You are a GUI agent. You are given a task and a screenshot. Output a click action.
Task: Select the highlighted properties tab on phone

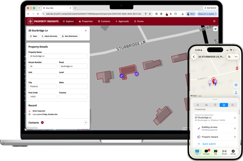[224, 105]
